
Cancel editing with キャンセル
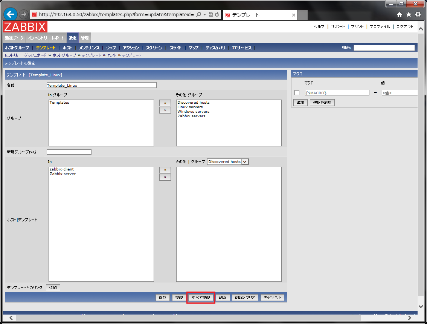pyautogui.click(x=272, y=298)
